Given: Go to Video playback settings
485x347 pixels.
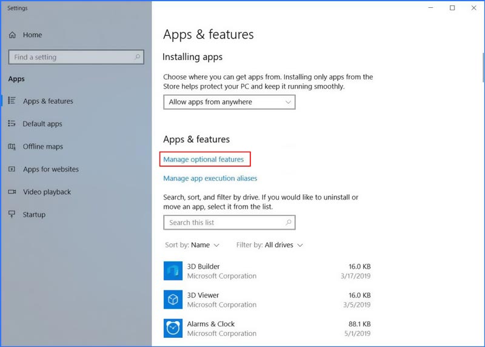Looking at the screenshot, I should tap(47, 192).
